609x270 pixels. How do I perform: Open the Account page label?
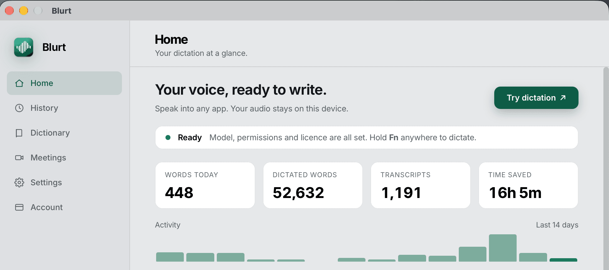47,207
